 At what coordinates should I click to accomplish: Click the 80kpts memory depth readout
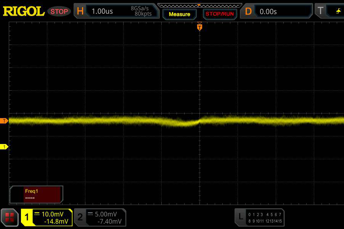(x=143, y=14)
